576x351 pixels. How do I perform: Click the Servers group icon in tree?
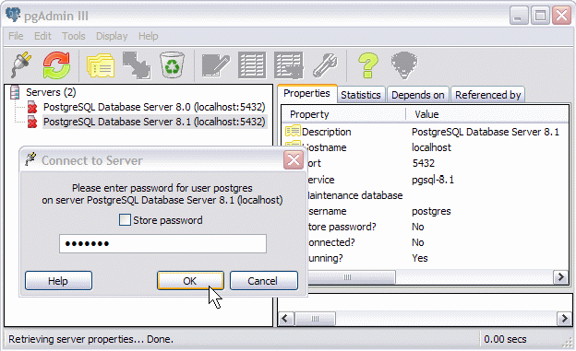pos(15,92)
